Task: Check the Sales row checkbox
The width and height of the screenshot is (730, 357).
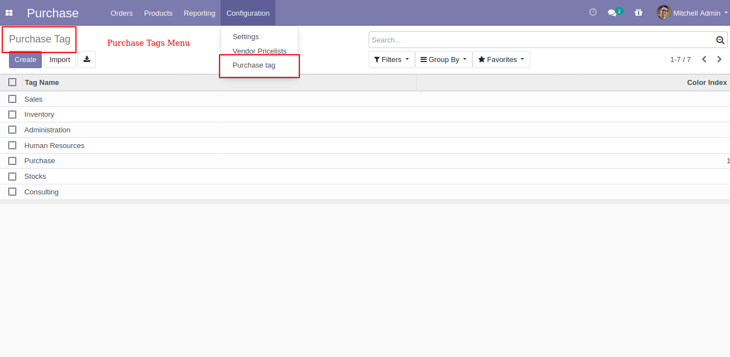Action: 12,99
